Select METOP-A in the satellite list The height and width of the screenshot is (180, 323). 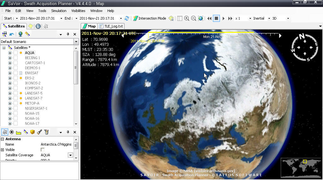point(32,103)
